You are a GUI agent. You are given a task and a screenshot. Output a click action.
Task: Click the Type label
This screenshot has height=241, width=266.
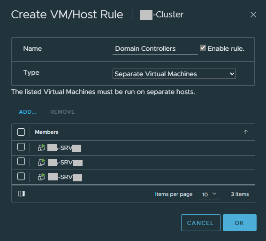31,73
